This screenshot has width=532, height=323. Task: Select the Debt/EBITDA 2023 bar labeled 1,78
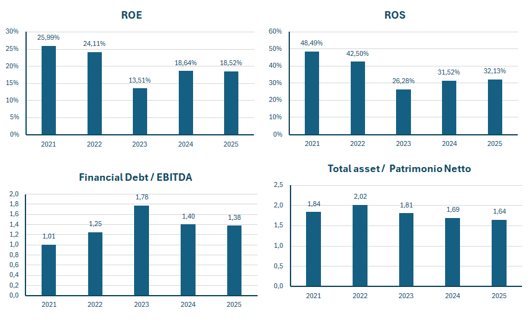click(x=142, y=250)
